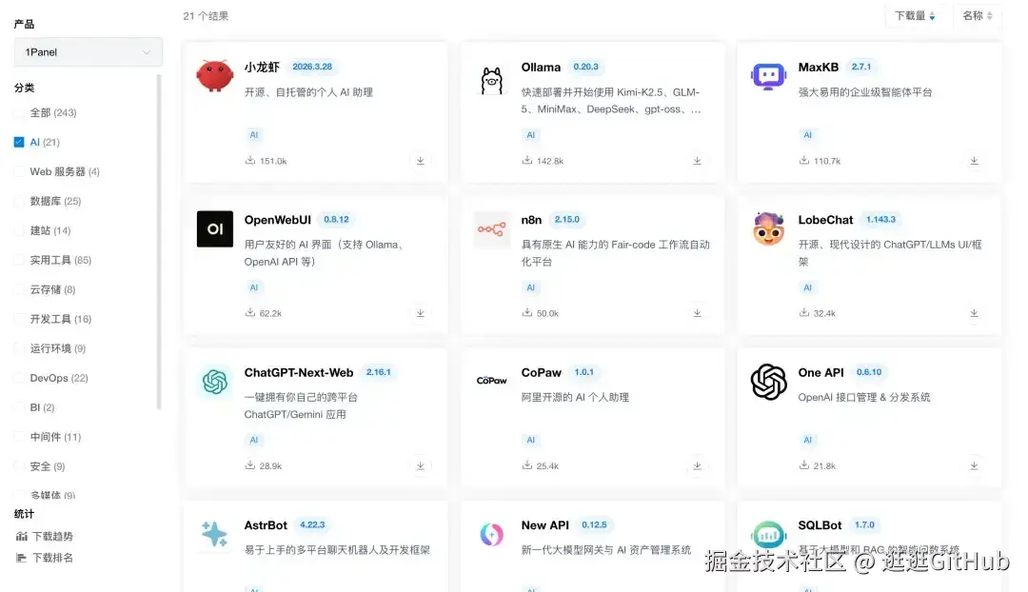Check the 开发工具 (16) checkbox
The image size is (1028, 592).
pyautogui.click(x=19, y=319)
